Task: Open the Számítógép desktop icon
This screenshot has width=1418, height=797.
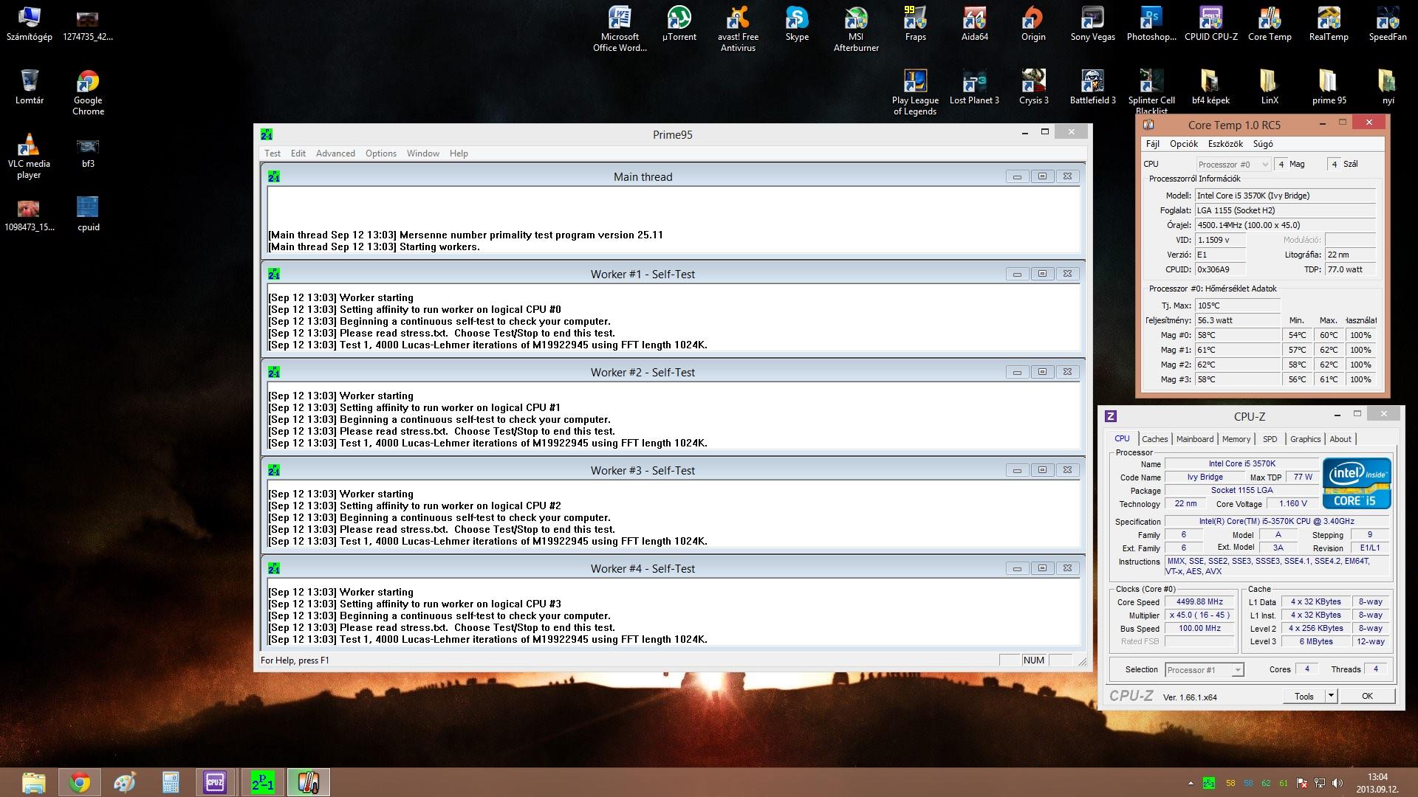Action: (x=29, y=24)
